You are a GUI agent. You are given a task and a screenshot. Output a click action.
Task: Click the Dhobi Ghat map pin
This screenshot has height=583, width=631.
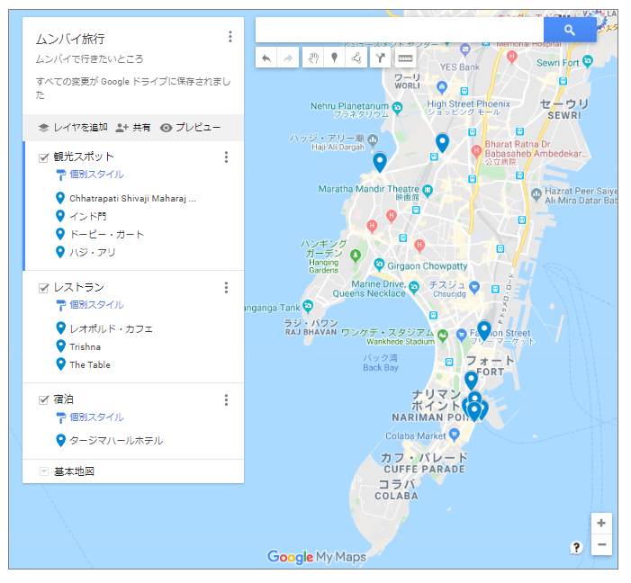[442, 143]
